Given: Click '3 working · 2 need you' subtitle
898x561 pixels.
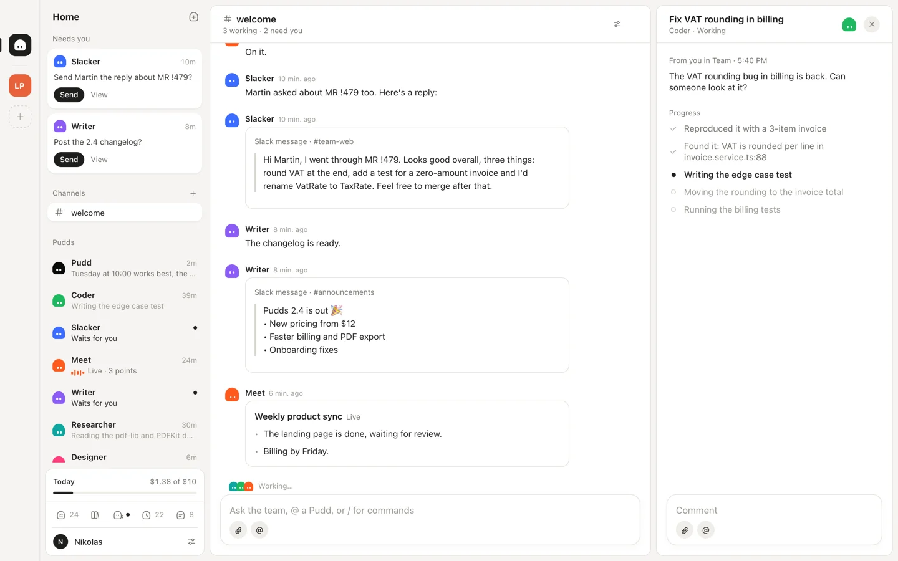Looking at the screenshot, I should (x=263, y=31).
